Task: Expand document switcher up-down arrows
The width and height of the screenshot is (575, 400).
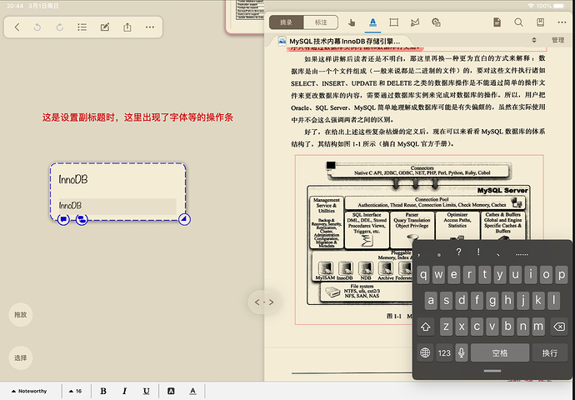Action: click(534, 40)
